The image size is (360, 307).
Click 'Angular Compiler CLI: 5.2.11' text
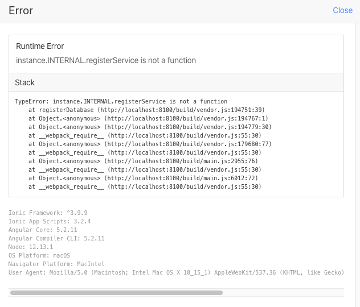56,238
